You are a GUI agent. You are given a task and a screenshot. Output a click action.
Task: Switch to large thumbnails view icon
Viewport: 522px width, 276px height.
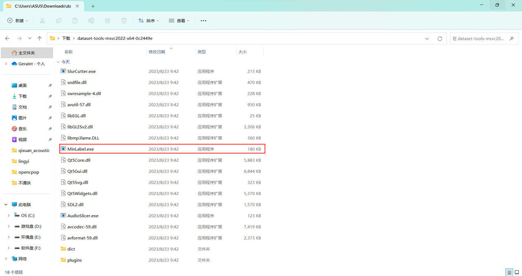click(x=517, y=272)
